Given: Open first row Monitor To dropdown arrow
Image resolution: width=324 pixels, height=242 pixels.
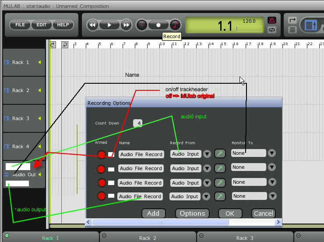Looking at the screenshot, I should coord(272,153).
